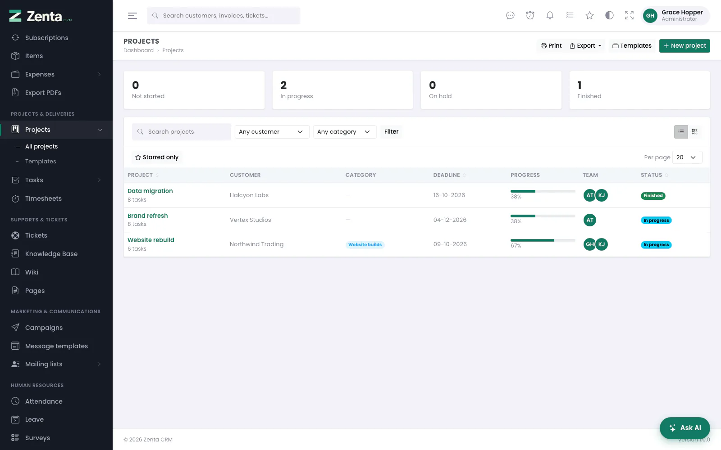This screenshot has height=450, width=721.
Task: Click the Dashboard breadcrumb link
Action: click(138, 50)
